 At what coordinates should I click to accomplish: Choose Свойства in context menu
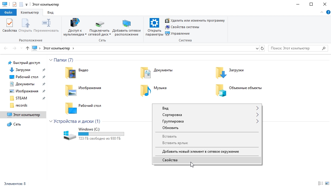click(x=207, y=160)
